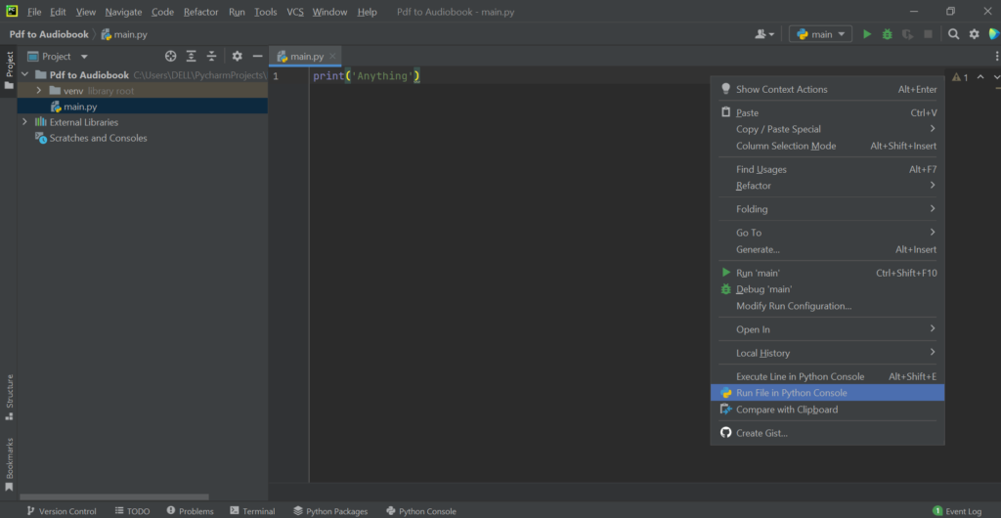This screenshot has width=1001, height=518.
Task: Open the TODO tool window
Action: coord(132,511)
